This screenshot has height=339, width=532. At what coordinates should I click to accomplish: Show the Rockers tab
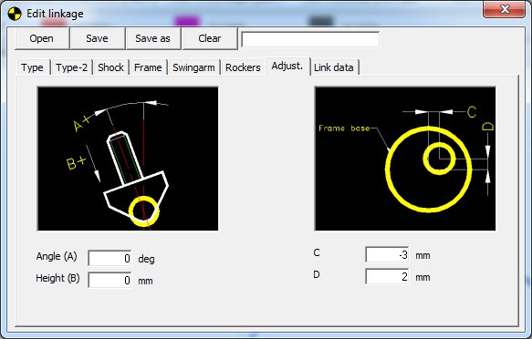tap(243, 67)
